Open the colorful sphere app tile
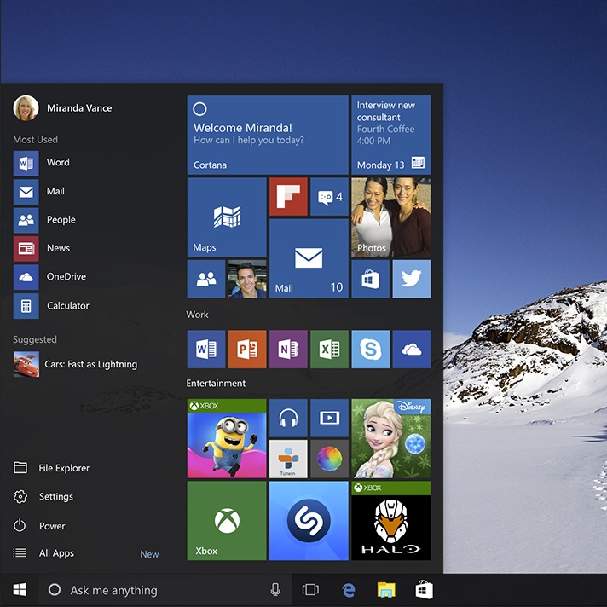The width and height of the screenshot is (607, 607). point(329,460)
